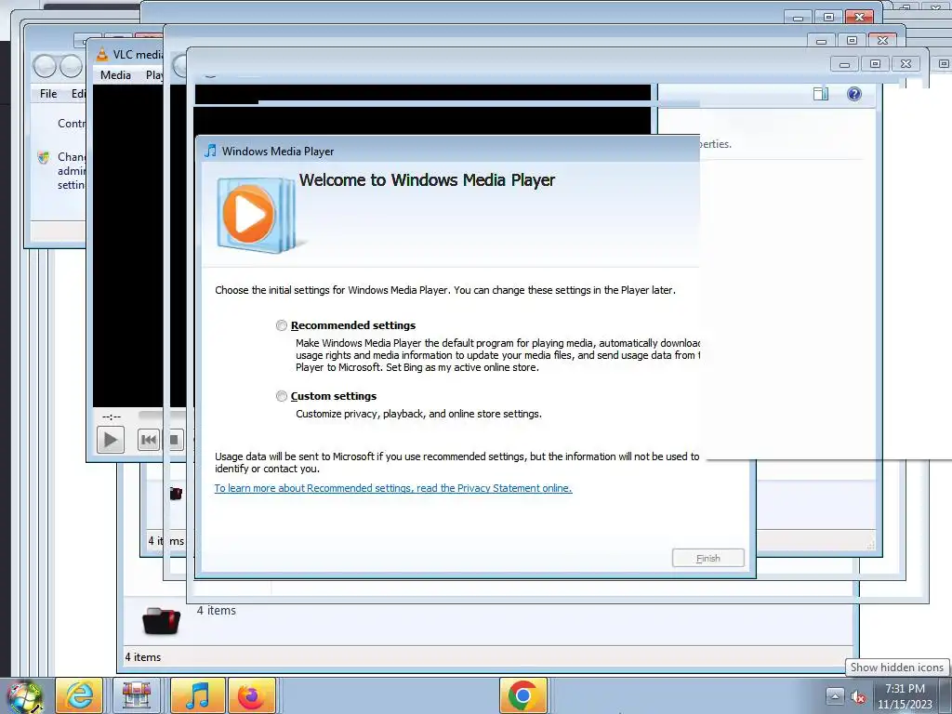Open the Media menu in VLC

pyautogui.click(x=115, y=74)
